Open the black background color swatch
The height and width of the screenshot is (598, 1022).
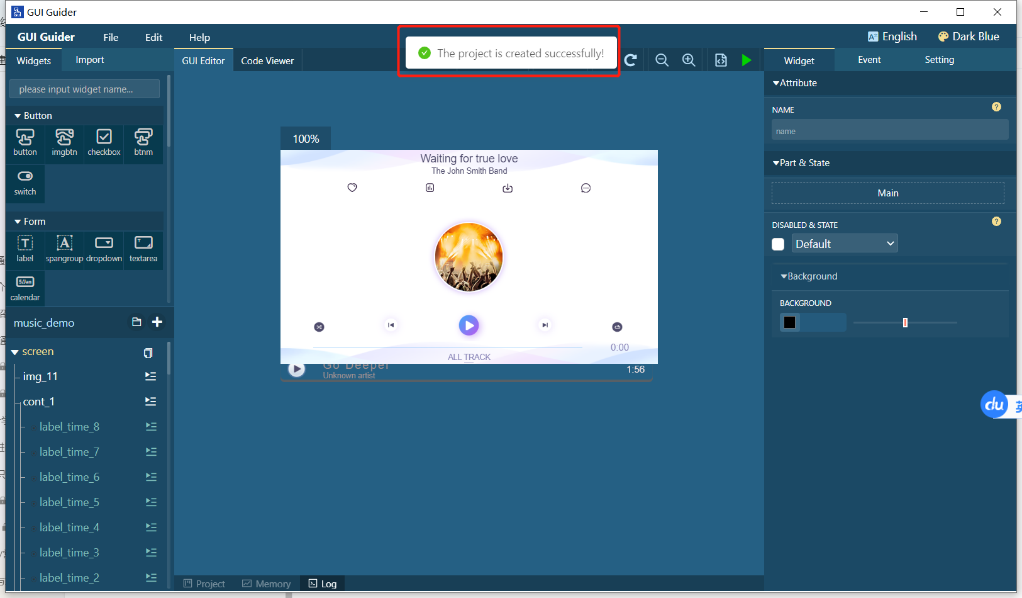[x=790, y=322]
